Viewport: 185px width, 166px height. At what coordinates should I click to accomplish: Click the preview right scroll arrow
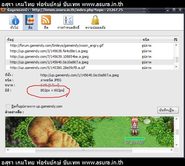(172, 150)
